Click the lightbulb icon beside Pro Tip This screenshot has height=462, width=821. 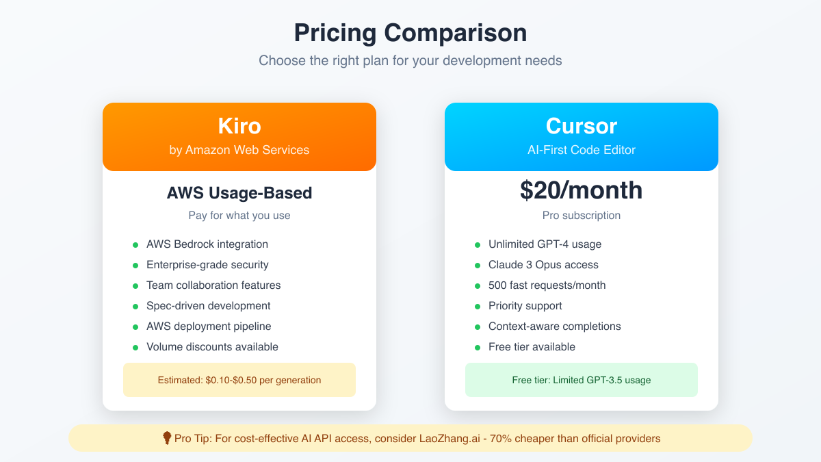click(166, 438)
